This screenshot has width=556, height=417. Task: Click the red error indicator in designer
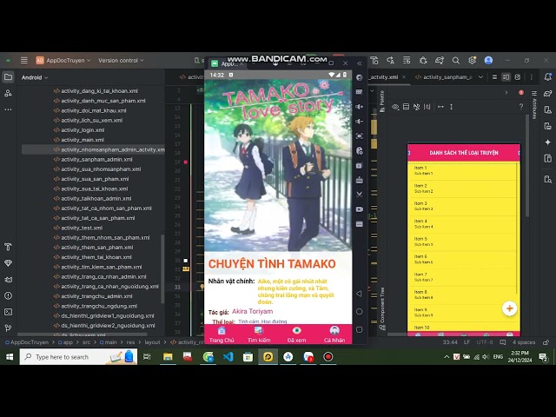[x=521, y=93]
